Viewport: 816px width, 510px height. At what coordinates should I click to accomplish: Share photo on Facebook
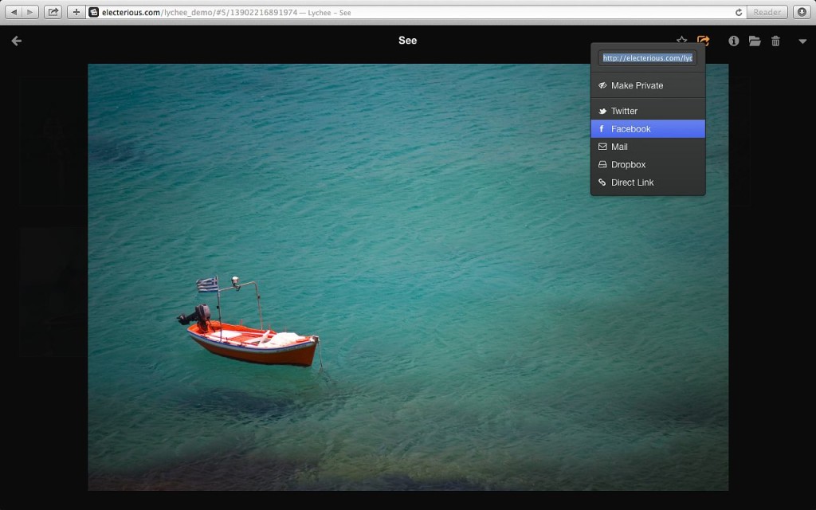(x=648, y=128)
